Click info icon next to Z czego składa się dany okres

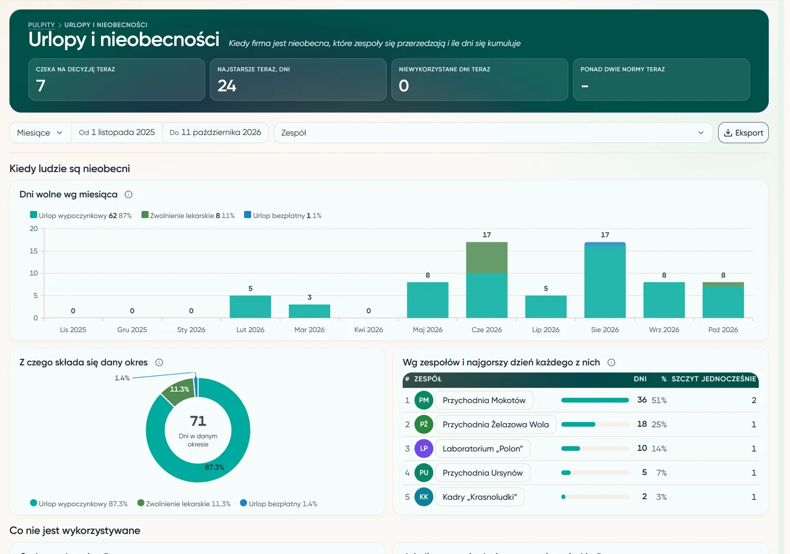click(159, 362)
